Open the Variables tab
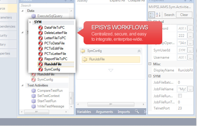Viewport: 197px width, 126px height. tap(84, 111)
